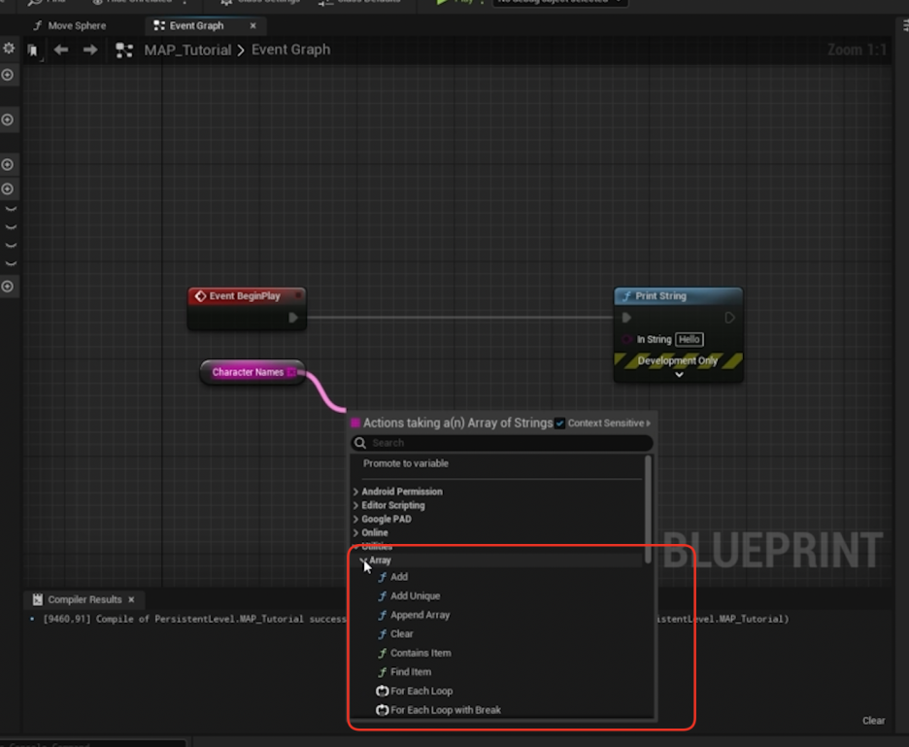The height and width of the screenshot is (747, 909).
Task: Click the action list vertical scrollbar
Action: coord(648,509)
